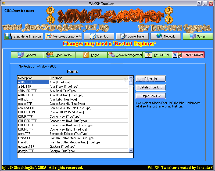The width and height of the screenshot is (215, 171).
Task: Select the ARIAL.TTF row
Action: click(73, 82)
